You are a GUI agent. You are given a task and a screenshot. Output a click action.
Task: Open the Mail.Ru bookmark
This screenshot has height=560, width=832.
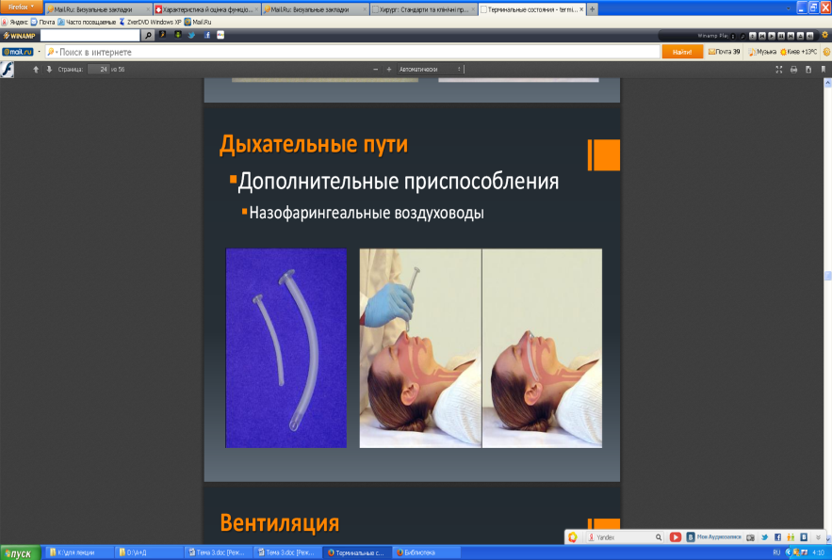point(198,23)
